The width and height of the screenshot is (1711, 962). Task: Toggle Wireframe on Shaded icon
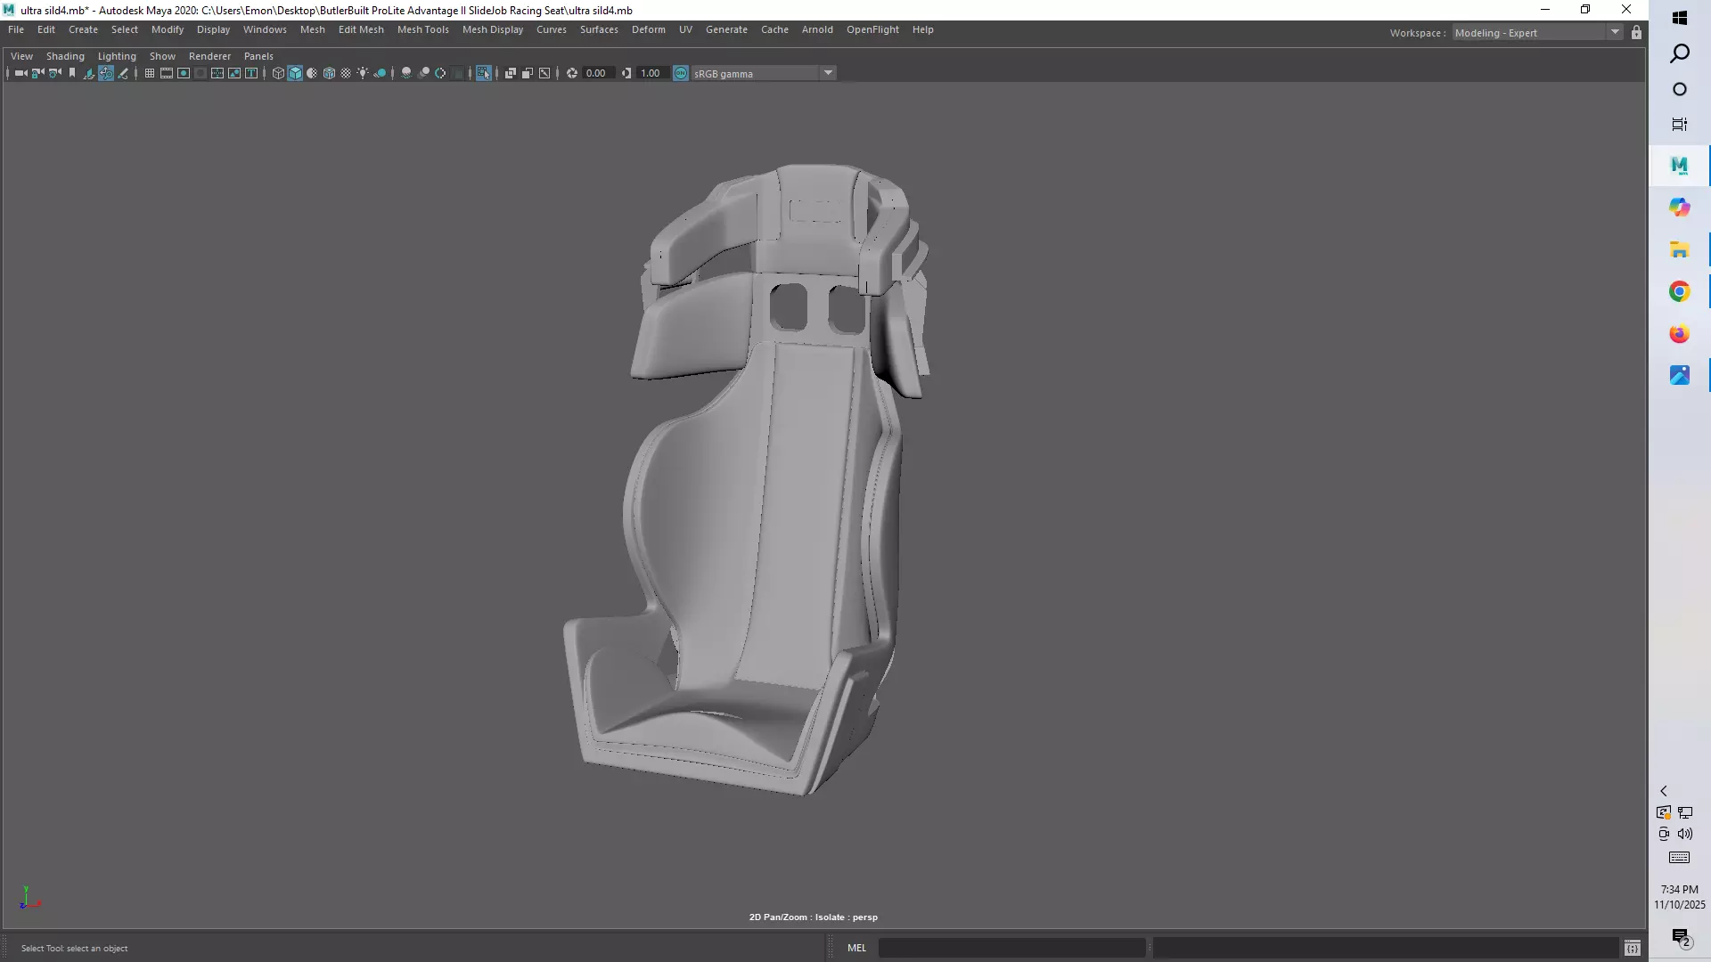pos(329,73)
